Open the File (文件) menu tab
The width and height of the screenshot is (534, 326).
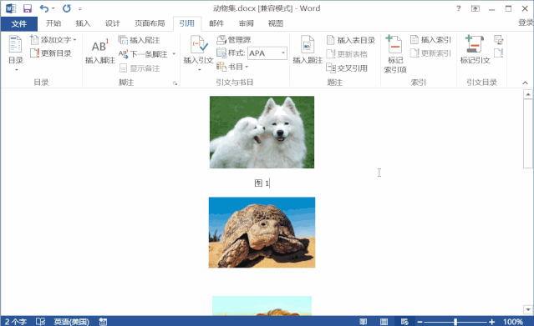coord(18,23)
